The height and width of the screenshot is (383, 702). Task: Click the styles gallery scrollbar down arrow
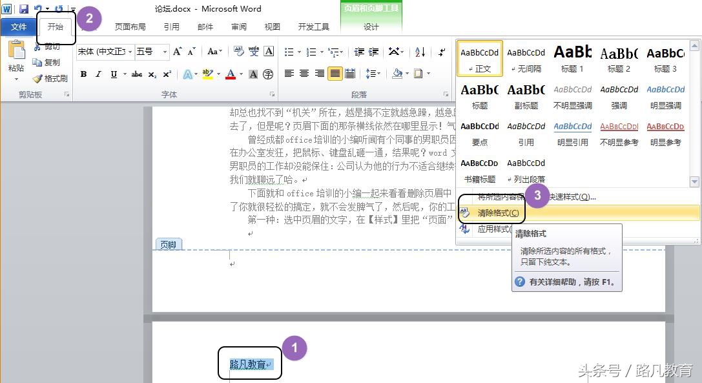694,183
